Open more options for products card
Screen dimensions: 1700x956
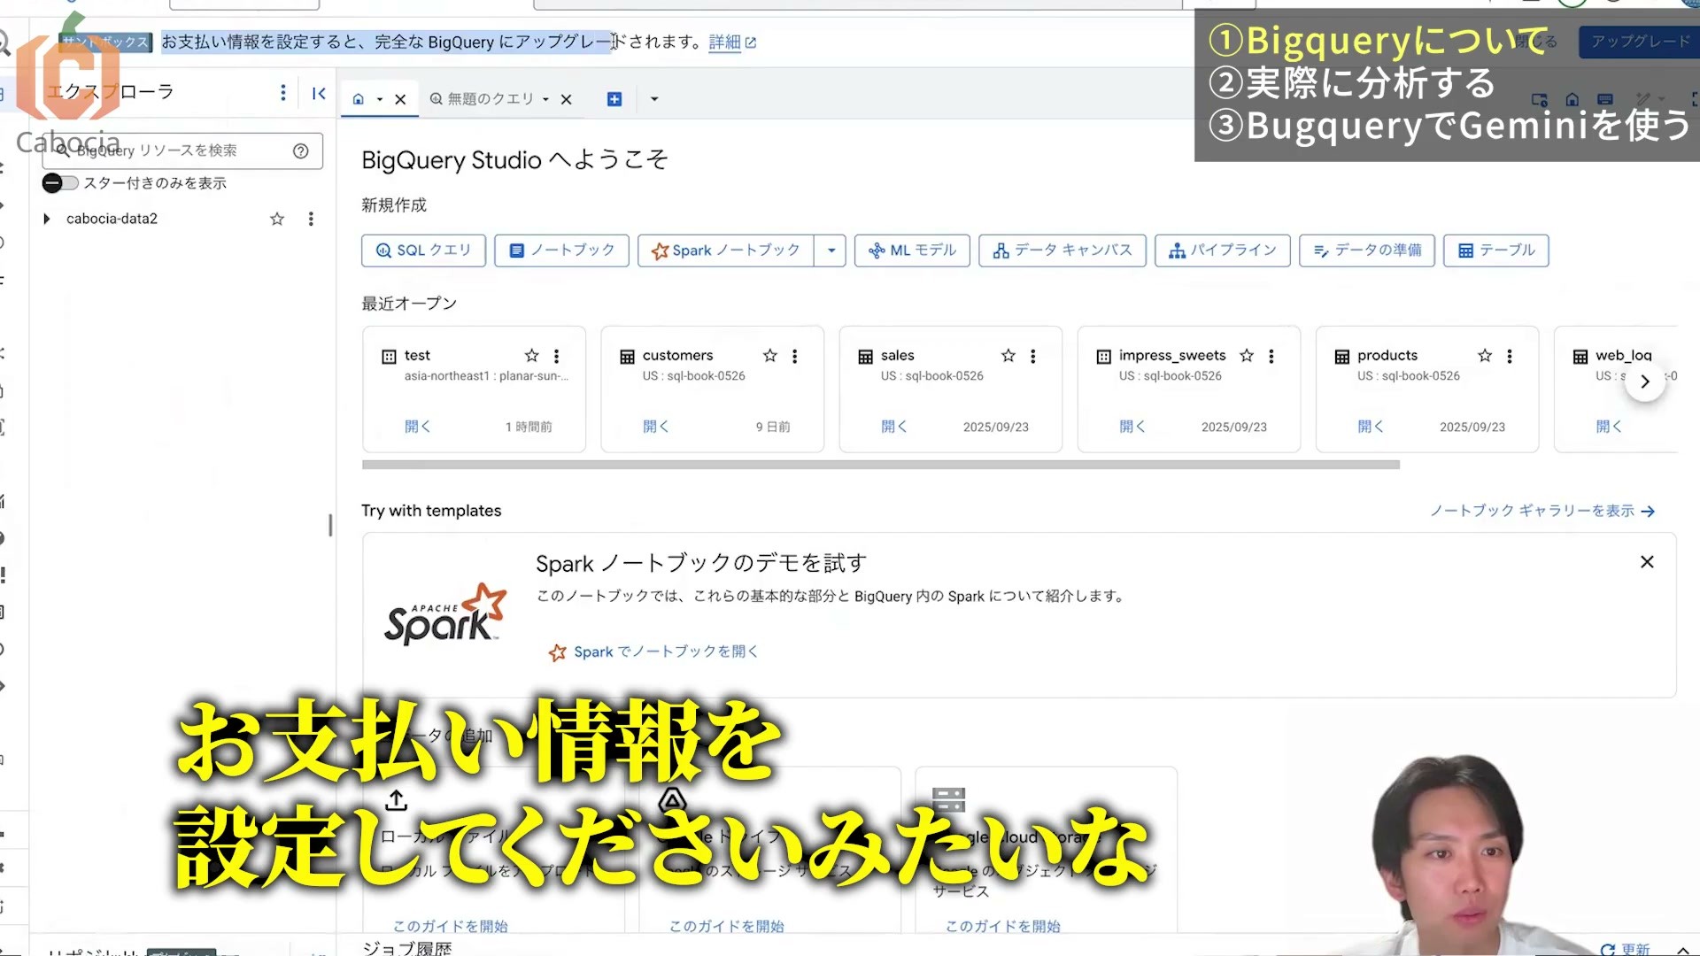point(1510,356)
